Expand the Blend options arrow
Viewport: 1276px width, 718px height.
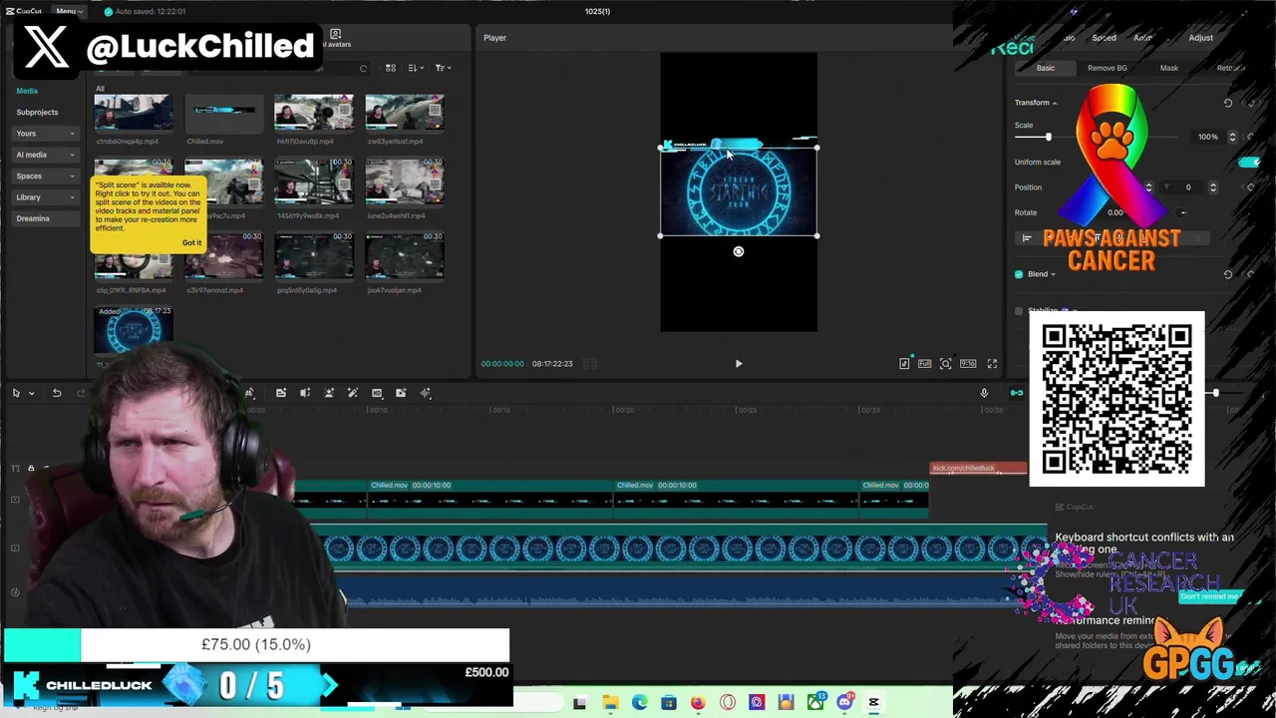1053,274
